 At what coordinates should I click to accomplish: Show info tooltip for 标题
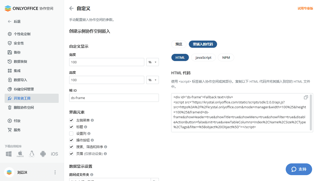[86, 127]
